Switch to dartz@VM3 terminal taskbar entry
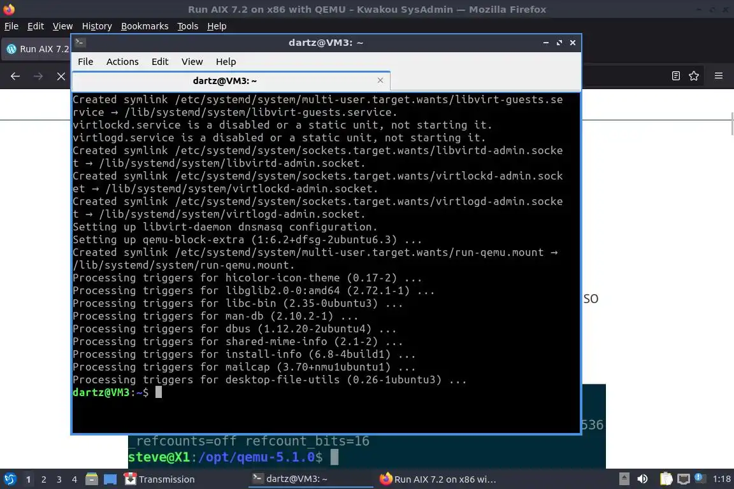The height and width of the screenshot is (489, 734). coord(311,479)
